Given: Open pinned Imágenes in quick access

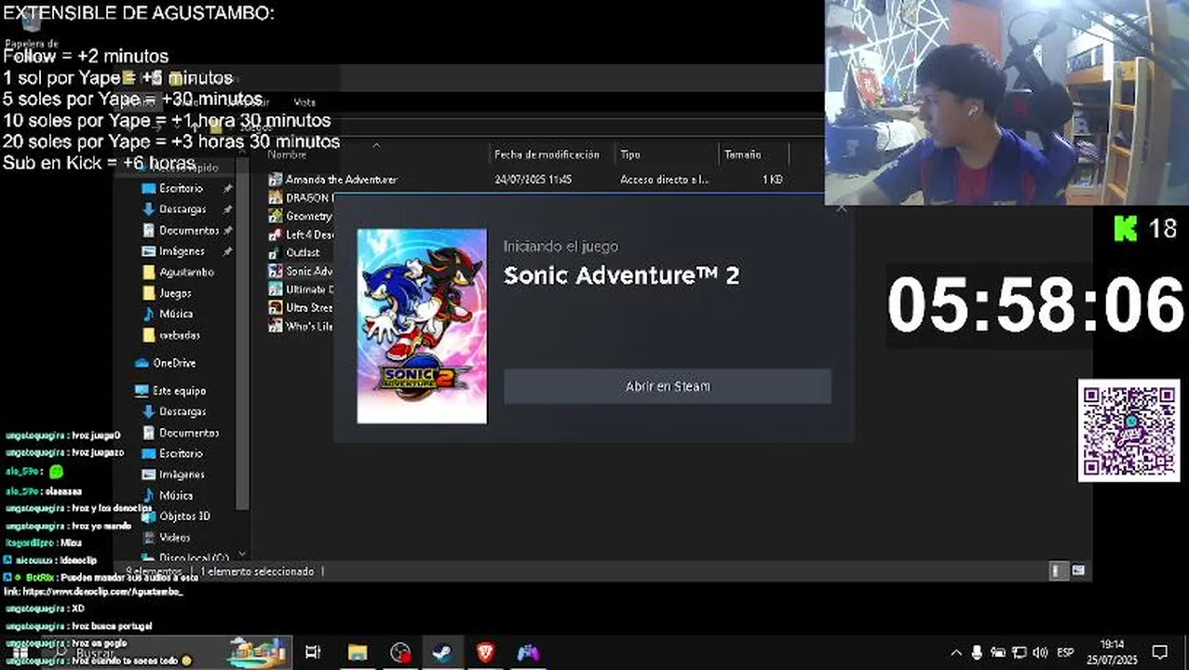Looking at the screenshot, I should coord(182,251).
